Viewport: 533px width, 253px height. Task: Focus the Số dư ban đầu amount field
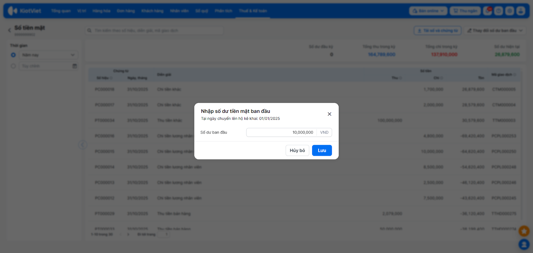[x=281, y=132]
